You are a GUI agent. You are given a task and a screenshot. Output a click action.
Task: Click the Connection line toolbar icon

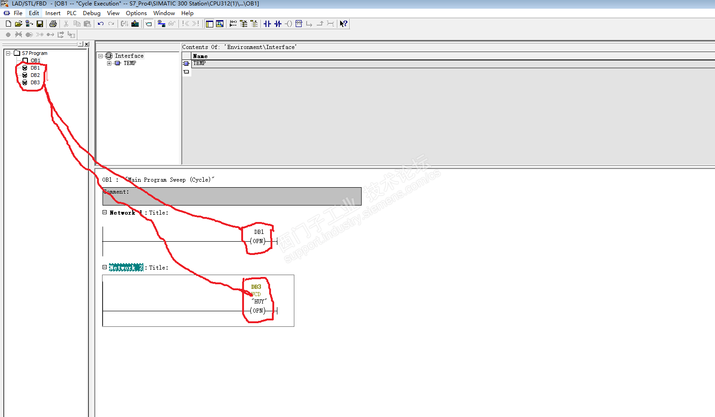tap(330, 24)
